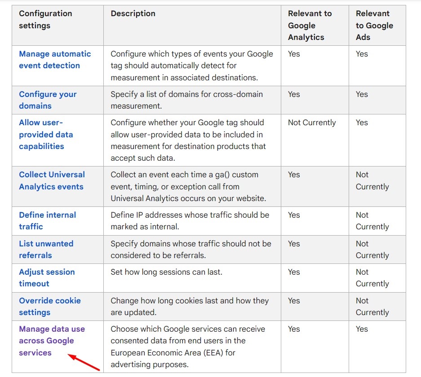Open Manage data use across Google services link
The width and height of the screenshot is (421, 377).
pyautogui.click(x=52, y=341)
